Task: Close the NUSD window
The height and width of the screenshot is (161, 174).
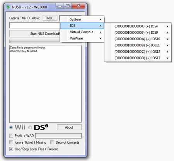Action: tap(78, 6)
